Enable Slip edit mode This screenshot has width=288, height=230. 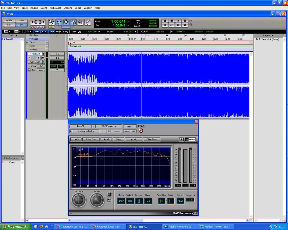tap(9, 25)
